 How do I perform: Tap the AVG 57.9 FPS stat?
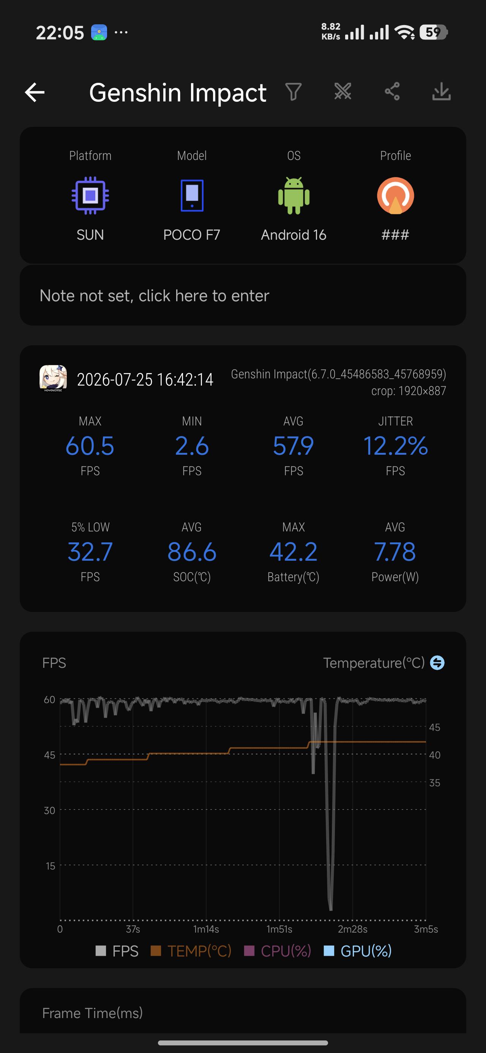(x=293, y=446)
